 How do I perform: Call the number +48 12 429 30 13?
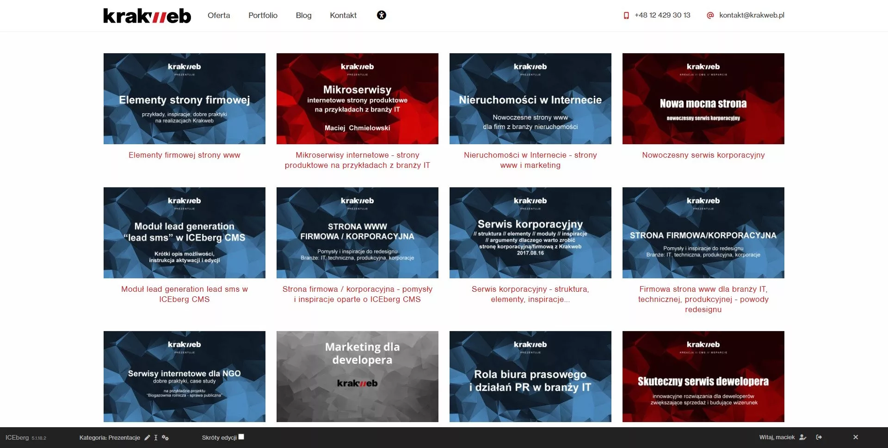(662, 15)
